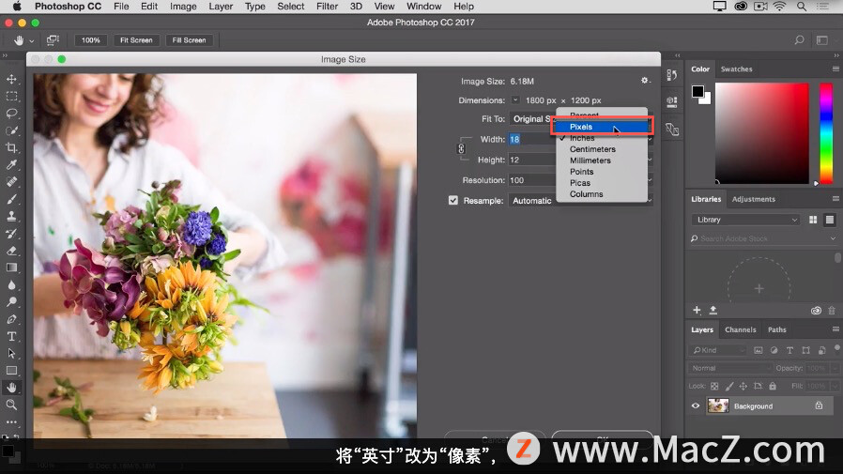This screenshot has height=474, width=843.
Task: Click the Fill Screen button
Action: pyautogui.click(x=190, y=39)
